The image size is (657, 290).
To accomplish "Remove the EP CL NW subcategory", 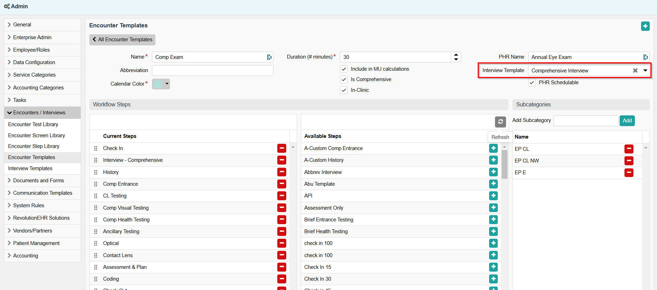I will [629, 161].
